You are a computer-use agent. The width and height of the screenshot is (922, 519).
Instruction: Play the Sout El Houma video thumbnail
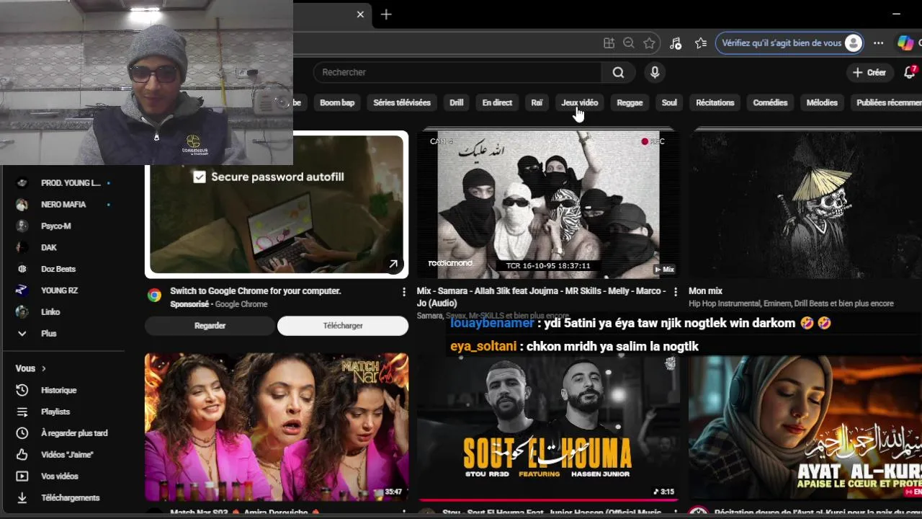click(548, 427)
